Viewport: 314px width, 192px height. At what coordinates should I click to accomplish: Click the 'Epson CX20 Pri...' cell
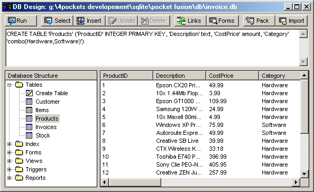[x=178, y=85]
